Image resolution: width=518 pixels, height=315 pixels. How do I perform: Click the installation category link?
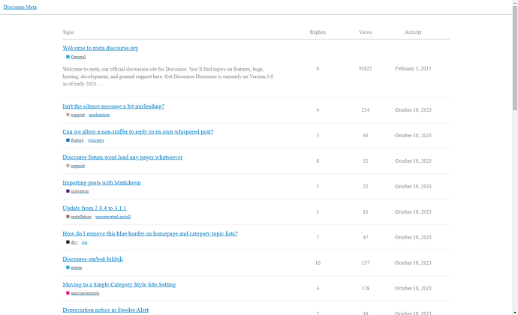tap(81, 217)
